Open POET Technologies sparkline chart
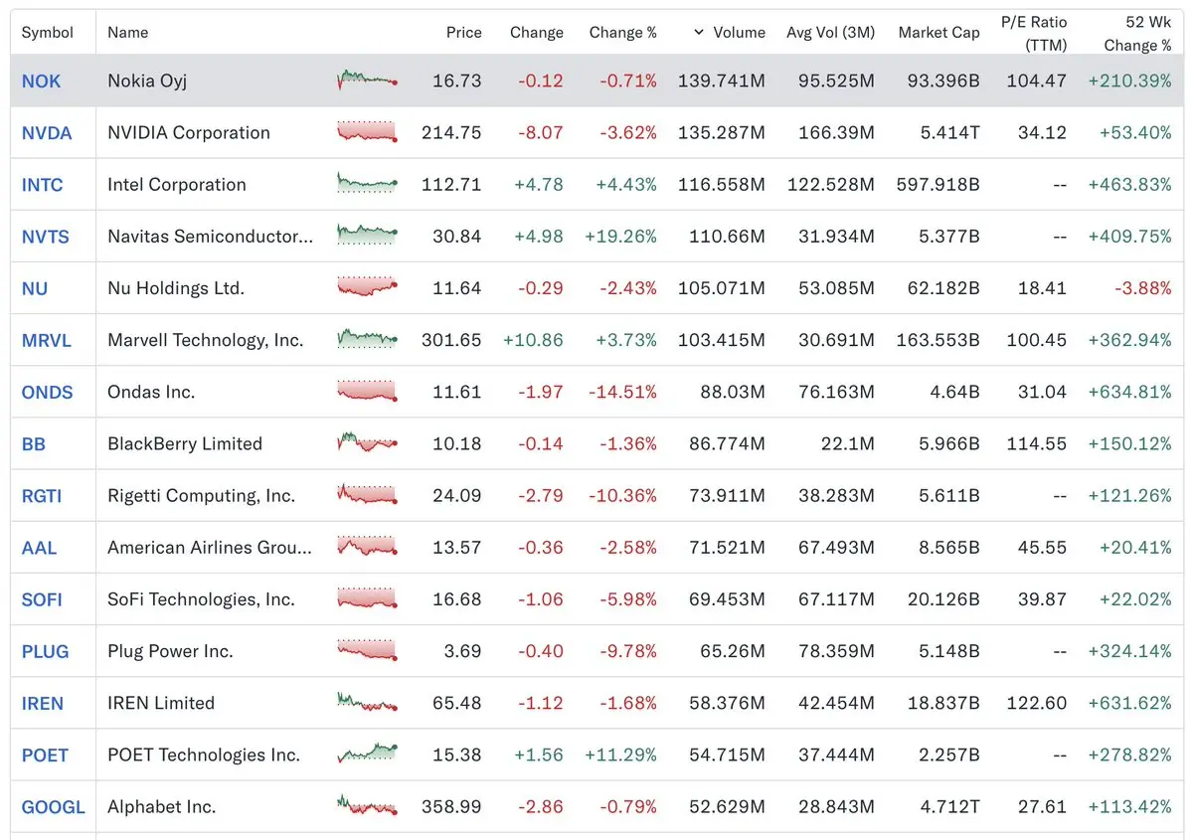The image size is (1193, 840). pos(368,754)
